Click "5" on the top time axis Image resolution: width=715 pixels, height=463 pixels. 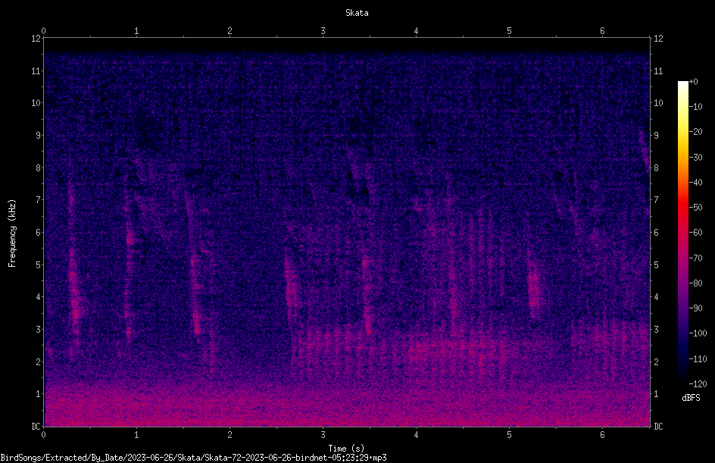pyautogui.click(x=509, y=31)
